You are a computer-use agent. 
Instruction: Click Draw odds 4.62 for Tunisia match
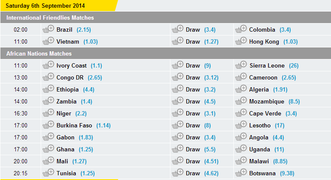[x=211, y=174]
